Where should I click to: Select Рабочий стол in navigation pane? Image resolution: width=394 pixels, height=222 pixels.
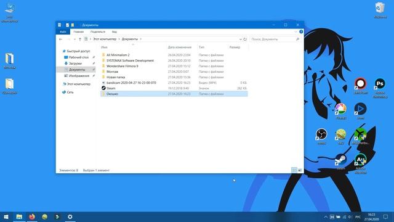pos(78,57)
